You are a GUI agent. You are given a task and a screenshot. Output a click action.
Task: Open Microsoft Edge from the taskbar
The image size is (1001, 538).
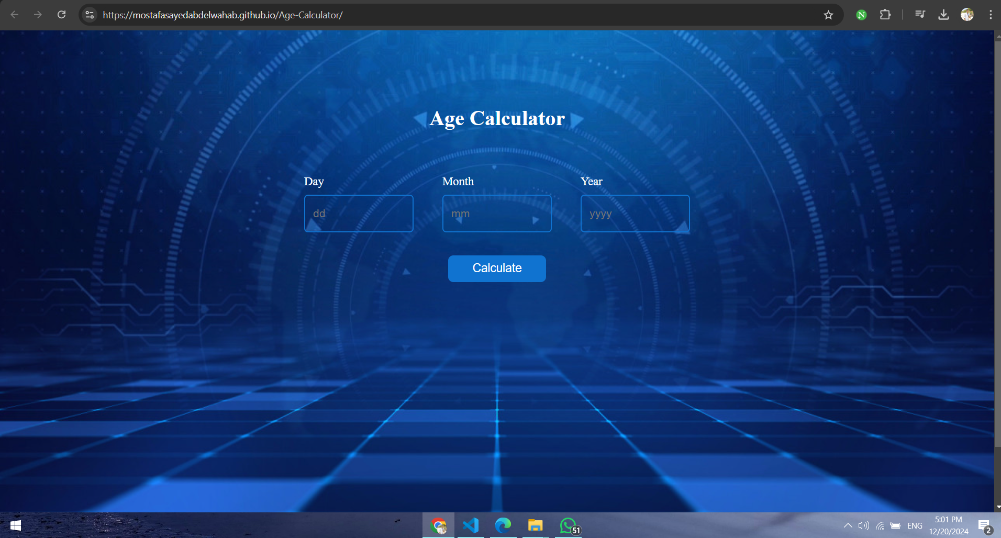(x=503, y=525)
